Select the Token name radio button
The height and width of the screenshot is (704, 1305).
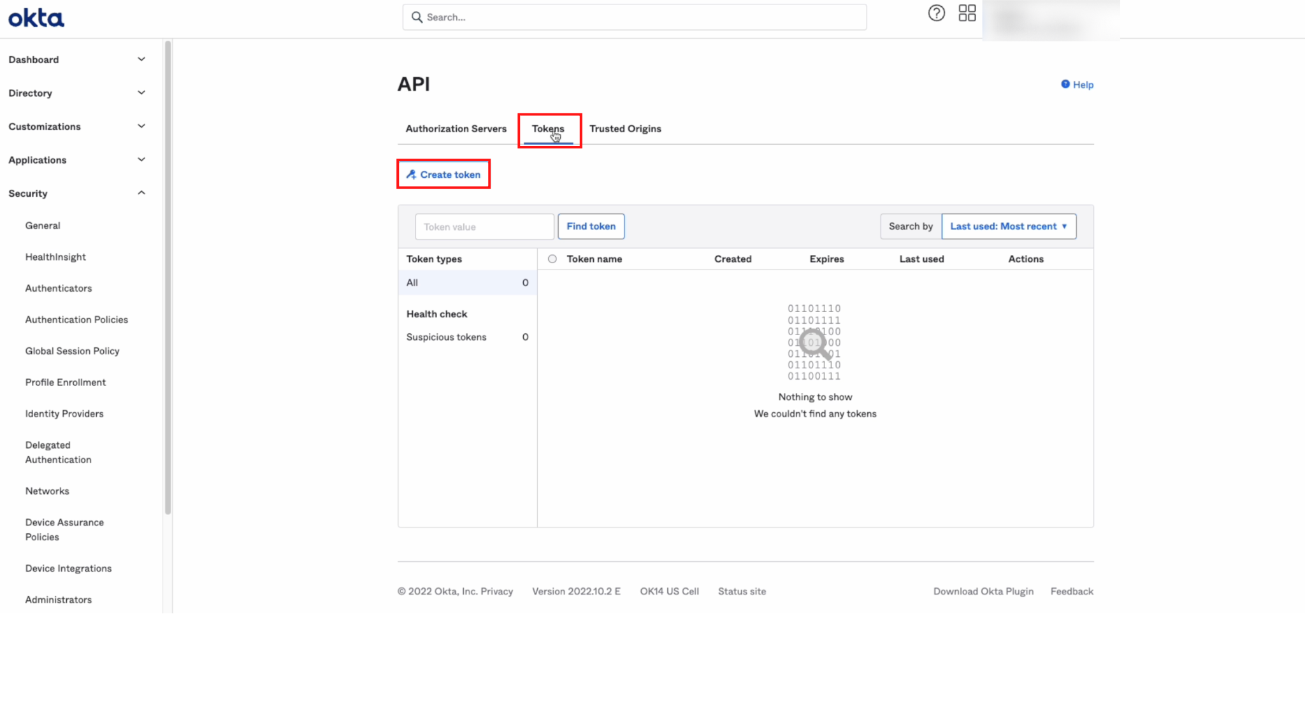click(x=552, y=259)
